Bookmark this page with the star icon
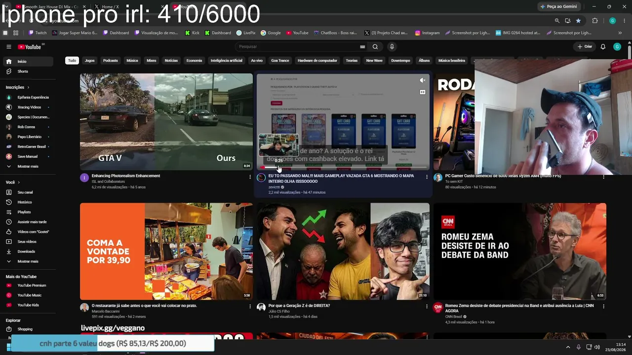 click(x=578, y=21)
